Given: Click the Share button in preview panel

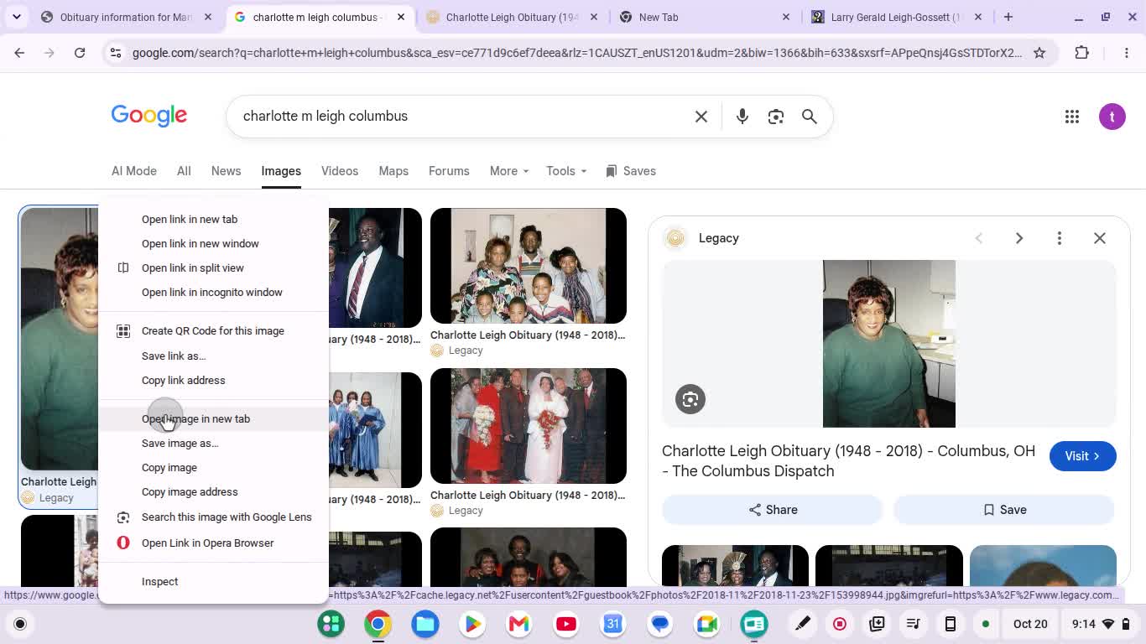Looking at the screenshot, I should [x=773, y=510].
